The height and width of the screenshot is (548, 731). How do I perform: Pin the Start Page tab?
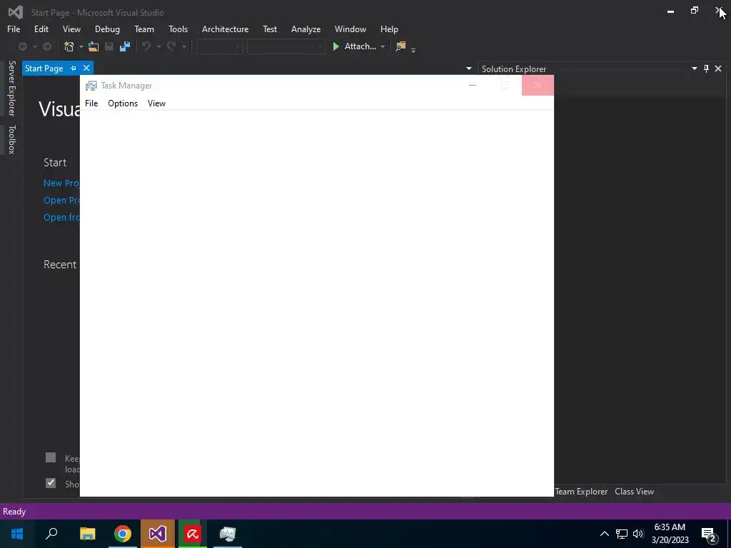pyautogui.click(x=74, y=68)
